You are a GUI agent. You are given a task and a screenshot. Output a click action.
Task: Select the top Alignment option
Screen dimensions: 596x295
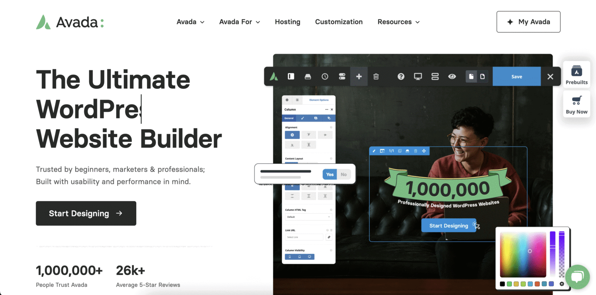[x=309, y=135]
